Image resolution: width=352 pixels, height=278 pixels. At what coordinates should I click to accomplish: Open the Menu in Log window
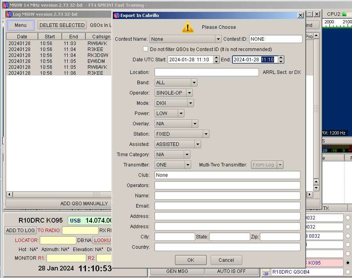[21, 25]
